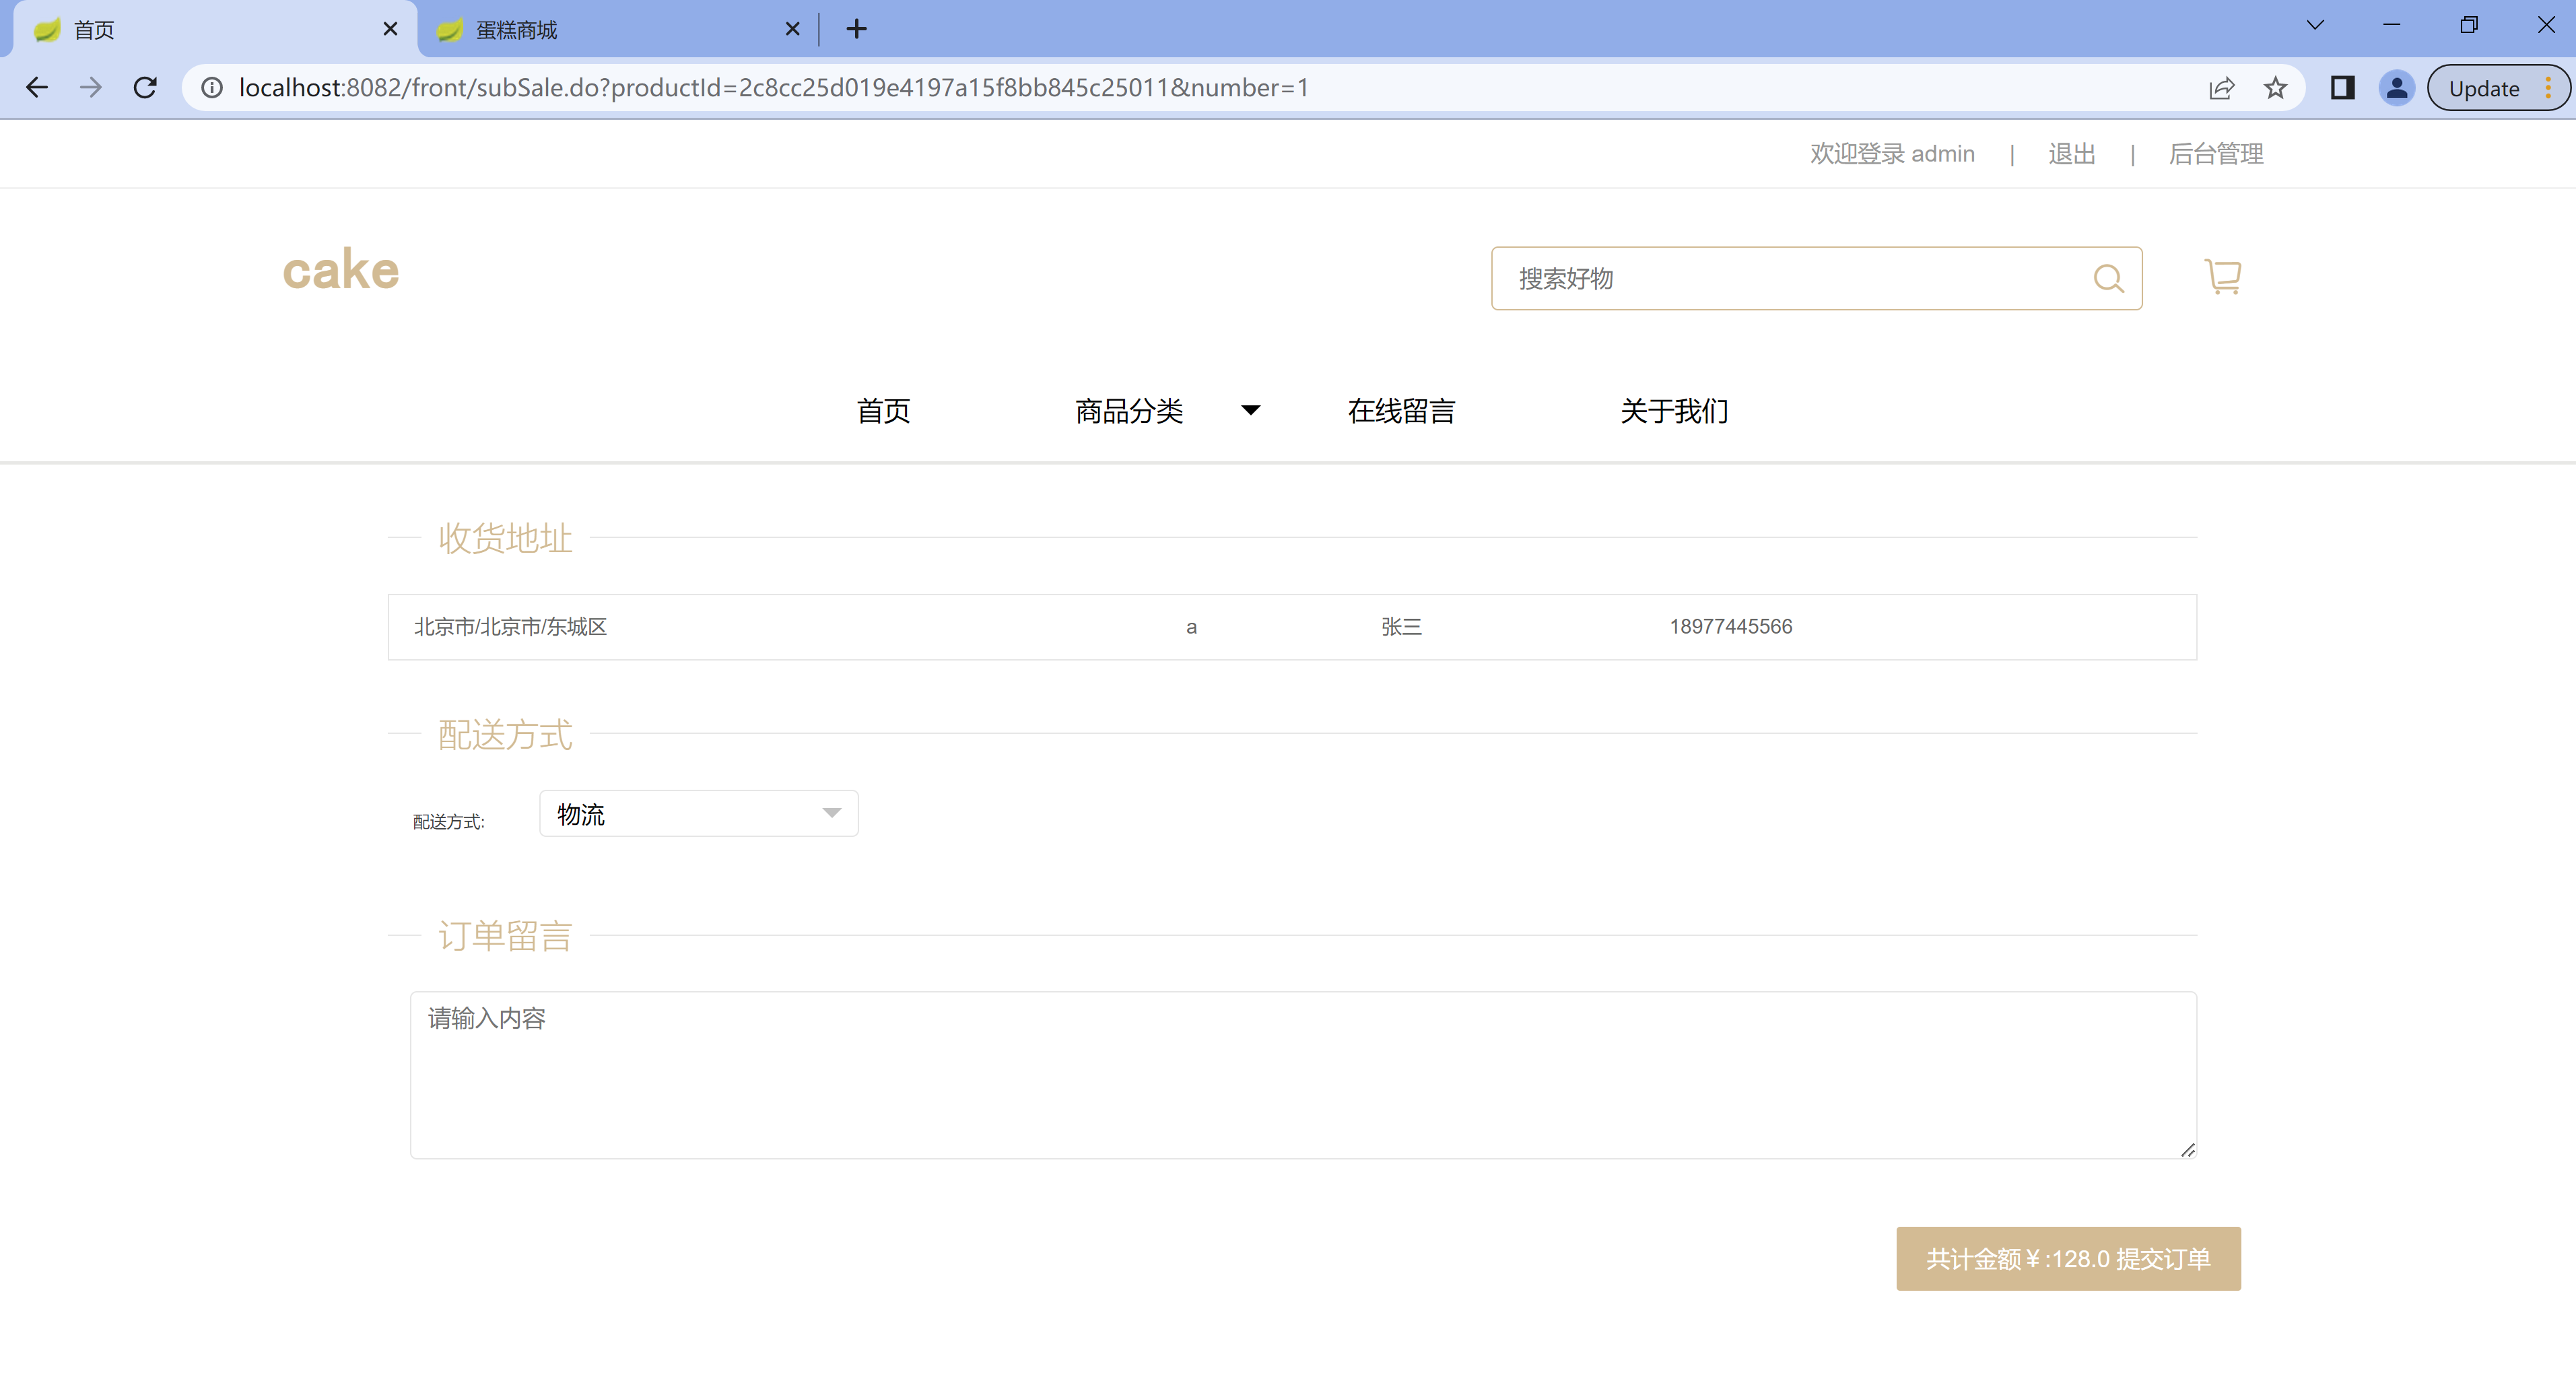Image resolution: width=2576 pixels, height=1383 pixels.
Task: Open 关于我们 navigation item
Action: [1674, 411]
